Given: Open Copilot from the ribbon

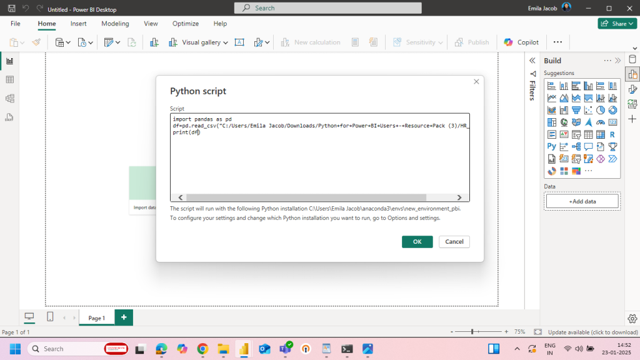Looking at the screenshot, I should pos(521,42).
